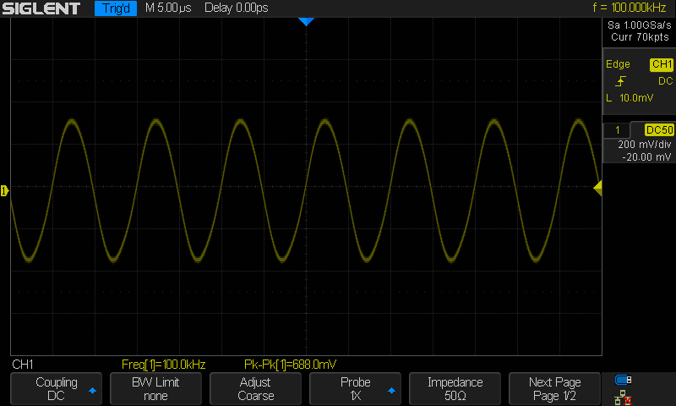
Task: Click the Curr 70kpts memory depth text
Action: click(640, 37)
